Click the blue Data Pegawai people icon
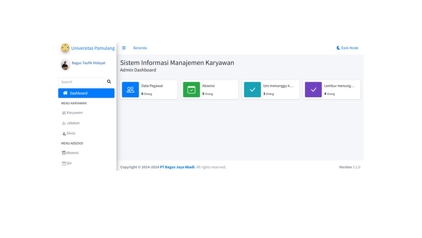This screenshot has height=238, width=422. point(131,89)
